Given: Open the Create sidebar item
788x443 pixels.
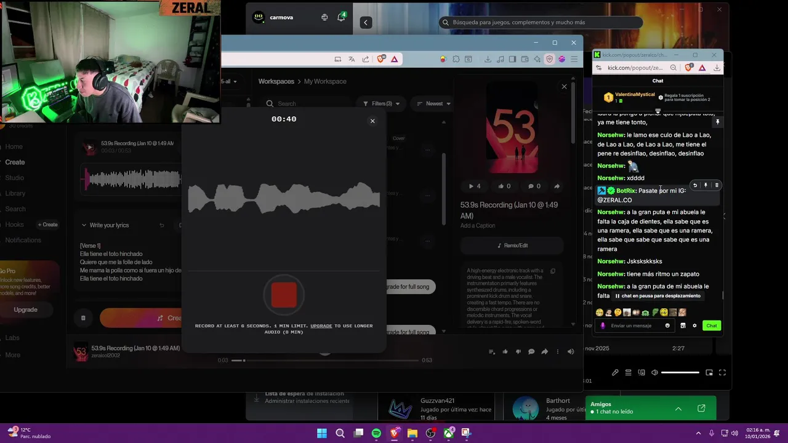Looking at the screenshot, I should (15, 162).
